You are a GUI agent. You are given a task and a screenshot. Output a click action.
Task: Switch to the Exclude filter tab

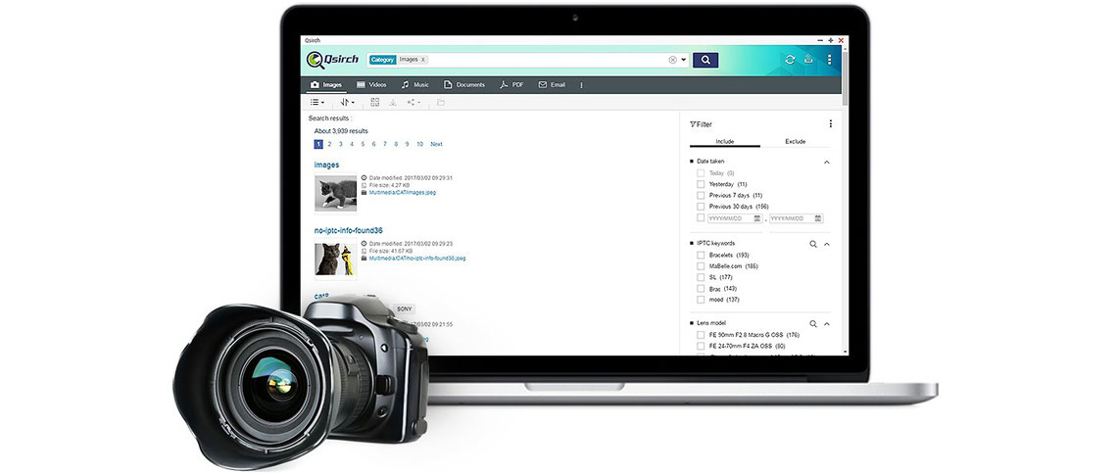(795, 141)
